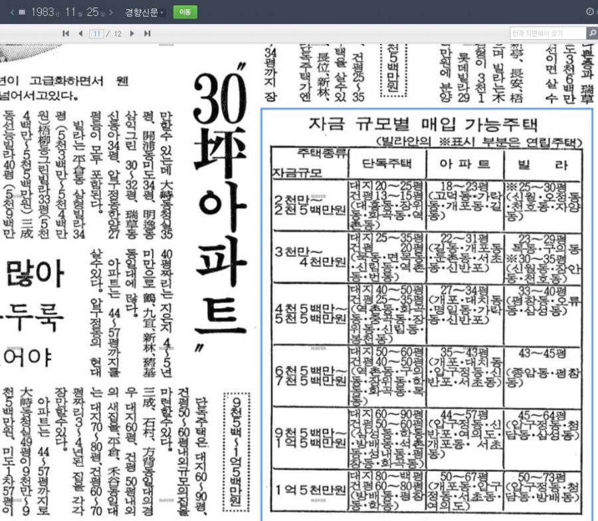Viewport: 598px width, 521px height.
Task: Advance to next date with right chevron
Action: pyautogui.click(x=111, y=12)
